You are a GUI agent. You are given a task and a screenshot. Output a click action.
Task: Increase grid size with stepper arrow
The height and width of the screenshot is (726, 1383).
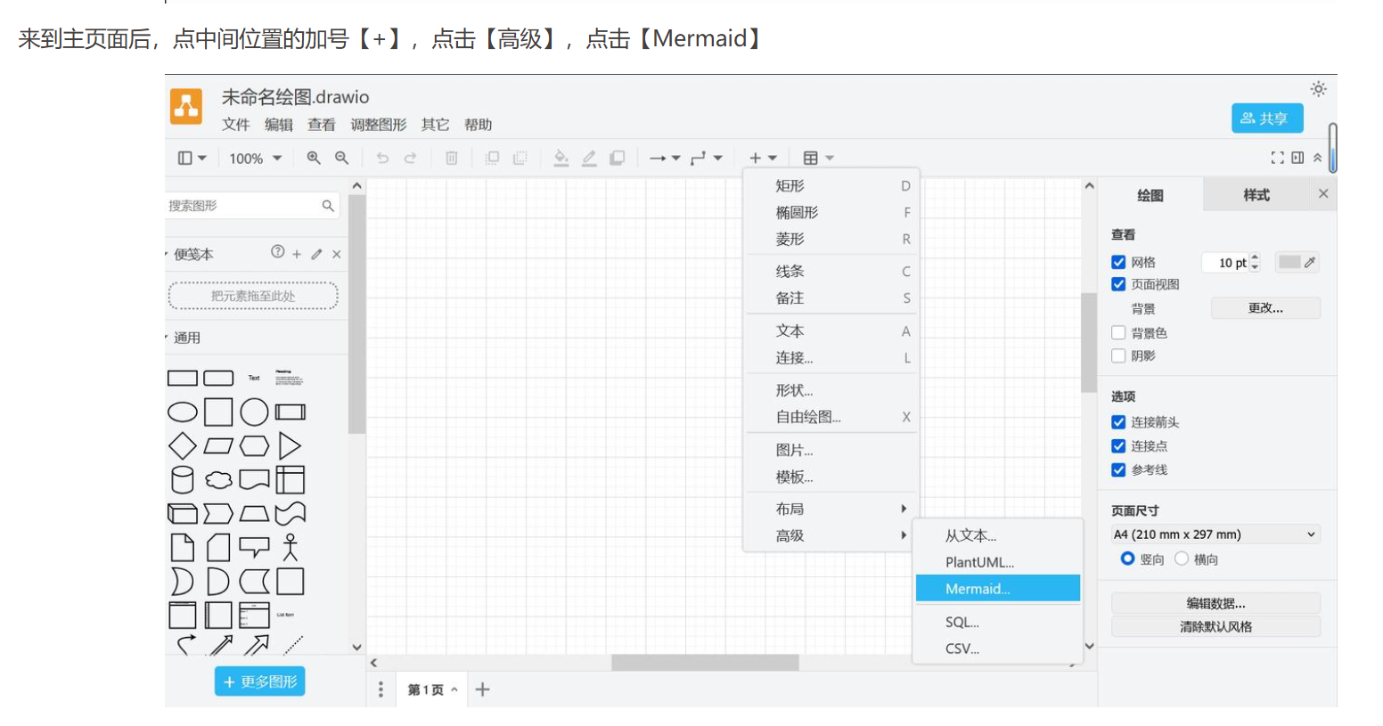(x=1255, y=257)
